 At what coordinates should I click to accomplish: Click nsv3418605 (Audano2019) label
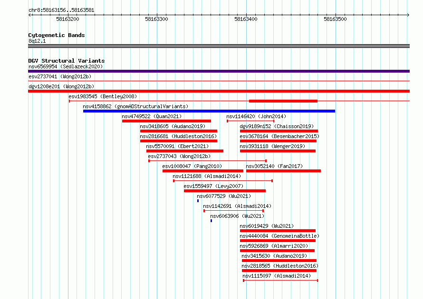pyautogui.click(x=173, y=126)
